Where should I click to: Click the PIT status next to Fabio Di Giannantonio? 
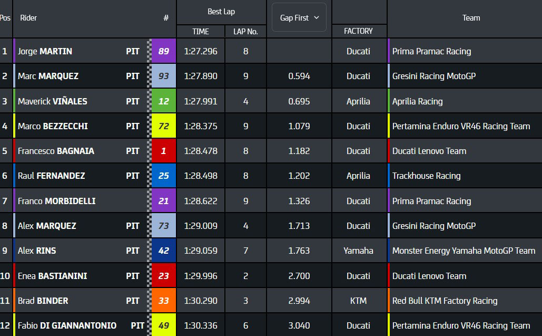[137, 325]
